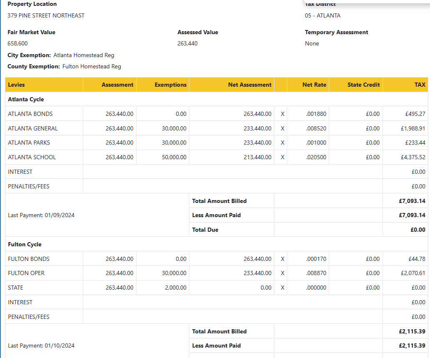430x358 pixels.
Task: Select the 05 - ATLANTA tax district value
Action: [323, 15]
